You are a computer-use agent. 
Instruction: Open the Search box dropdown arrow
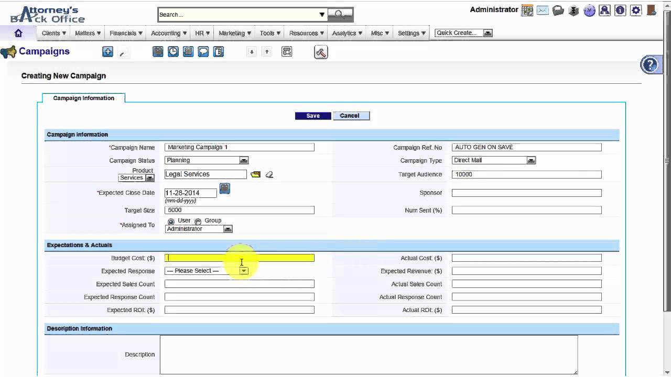322,15
